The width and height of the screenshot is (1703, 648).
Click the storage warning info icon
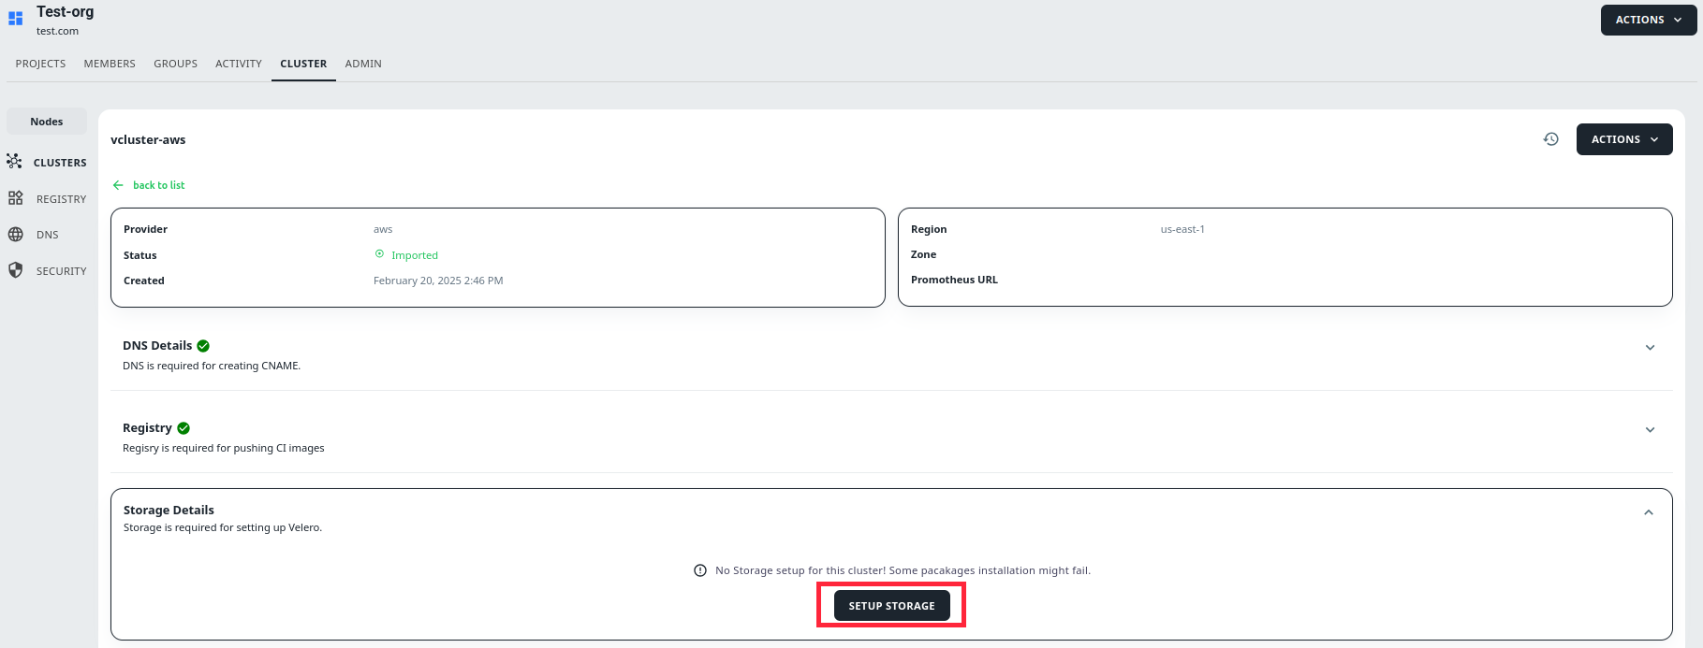[x=700, y=570]
